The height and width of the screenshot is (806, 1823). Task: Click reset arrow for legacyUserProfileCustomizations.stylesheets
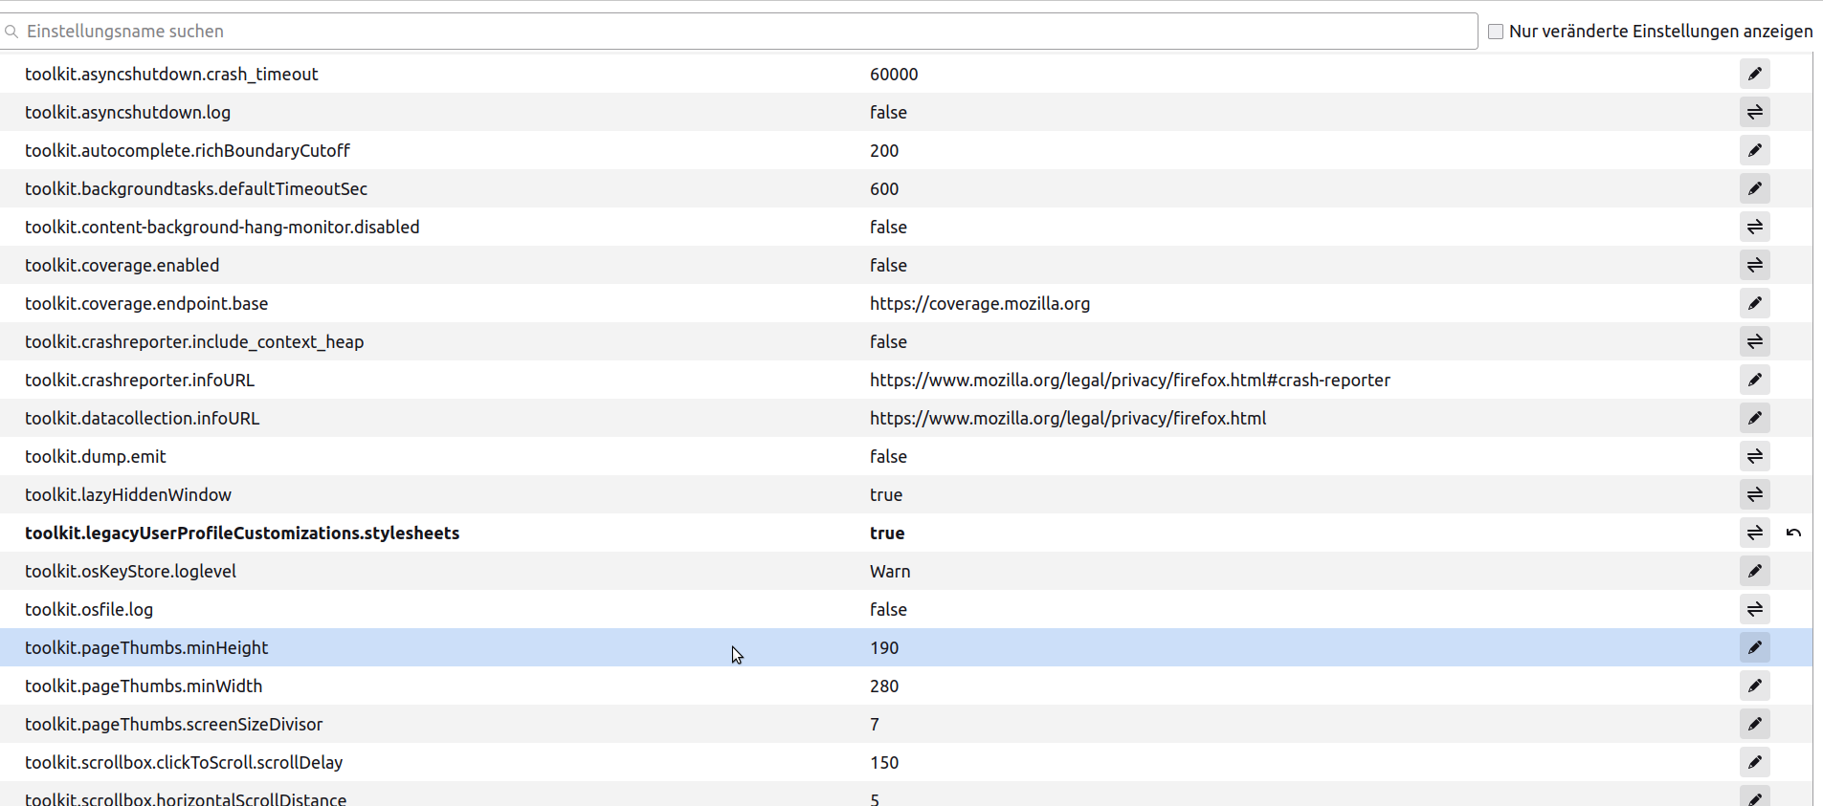point(1793,533)
